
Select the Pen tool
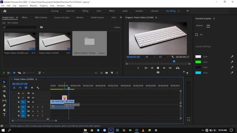(x=4, y=105)
